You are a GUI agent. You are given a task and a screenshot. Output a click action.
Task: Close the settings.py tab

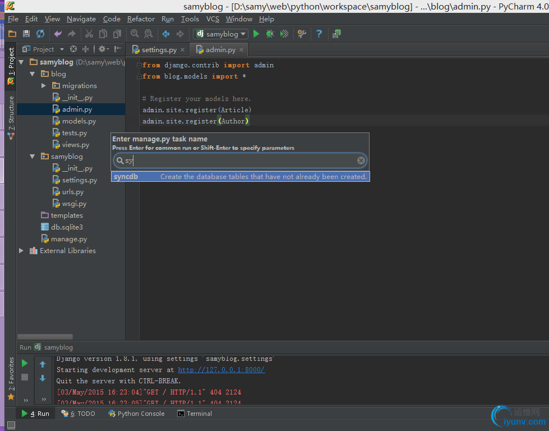pyautogui.click(x=182, y=50)
